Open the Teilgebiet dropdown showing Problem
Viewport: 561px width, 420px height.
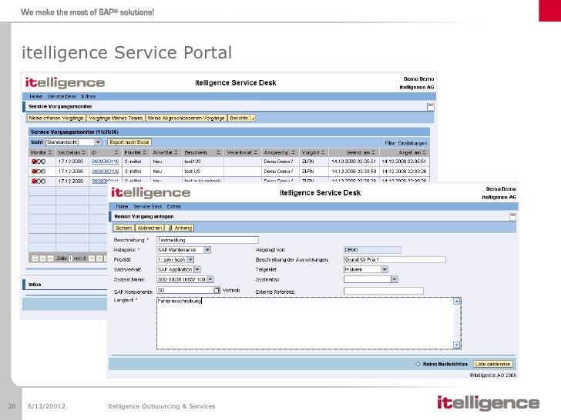385,270
